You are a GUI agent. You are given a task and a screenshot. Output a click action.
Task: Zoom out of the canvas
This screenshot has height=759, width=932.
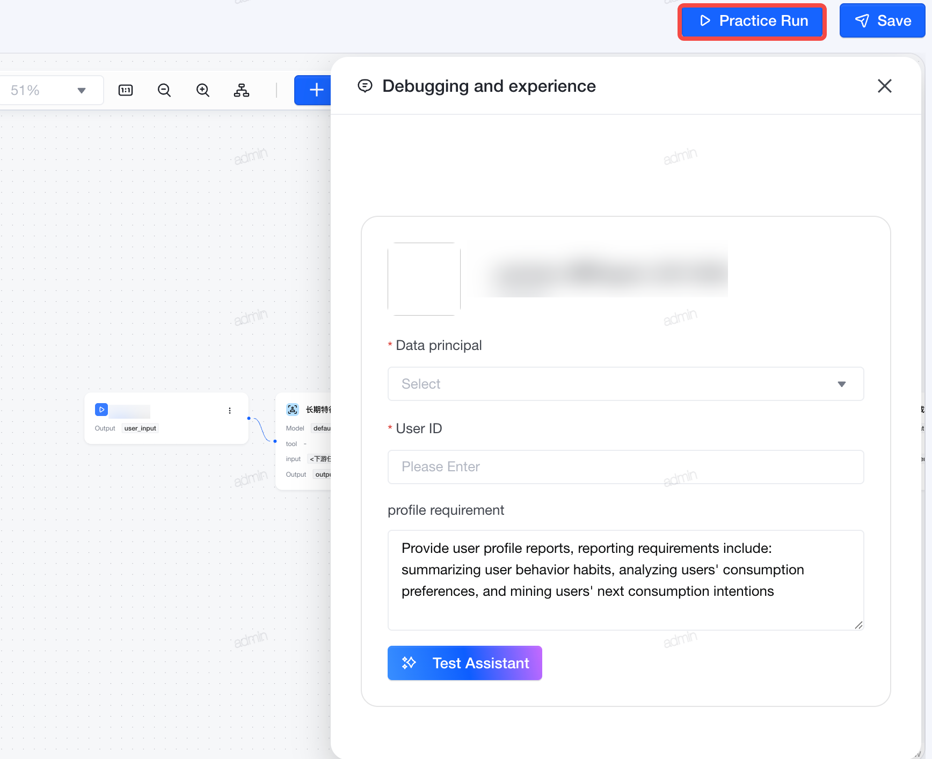(x=164, y=90)
